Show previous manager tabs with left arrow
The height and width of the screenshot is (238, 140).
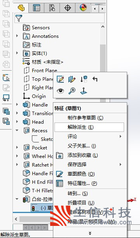pyautogui.click(x=95, y=9)
